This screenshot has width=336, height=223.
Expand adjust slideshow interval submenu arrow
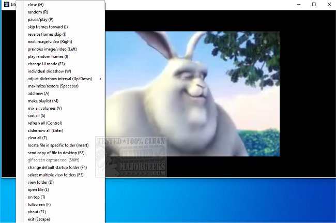[x=100, y=79]
